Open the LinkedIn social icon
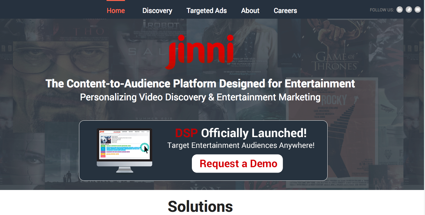 coord(399,10)
